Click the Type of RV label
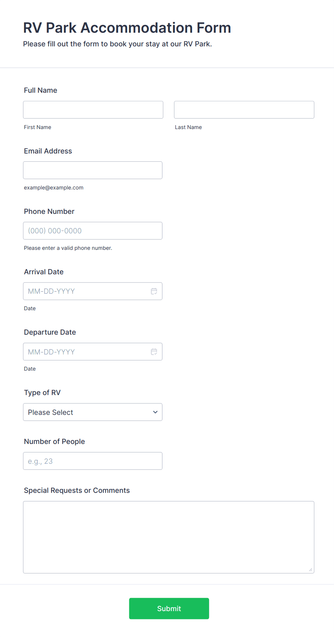Image resolution: width=334 pixels, height=637 pixels. [42, 393]
